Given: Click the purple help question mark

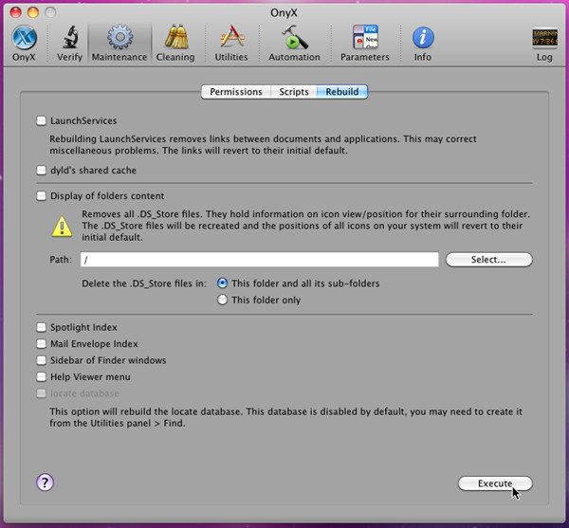Looking at the screenshot, I should point(45,482).
